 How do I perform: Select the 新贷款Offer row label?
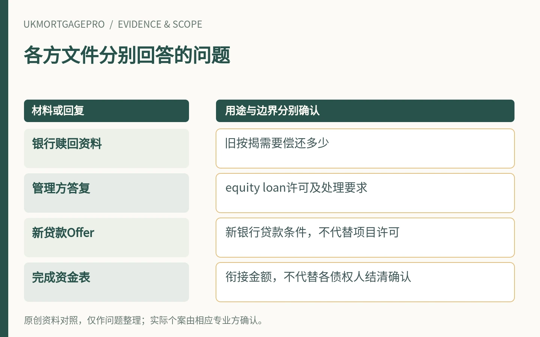106,237
